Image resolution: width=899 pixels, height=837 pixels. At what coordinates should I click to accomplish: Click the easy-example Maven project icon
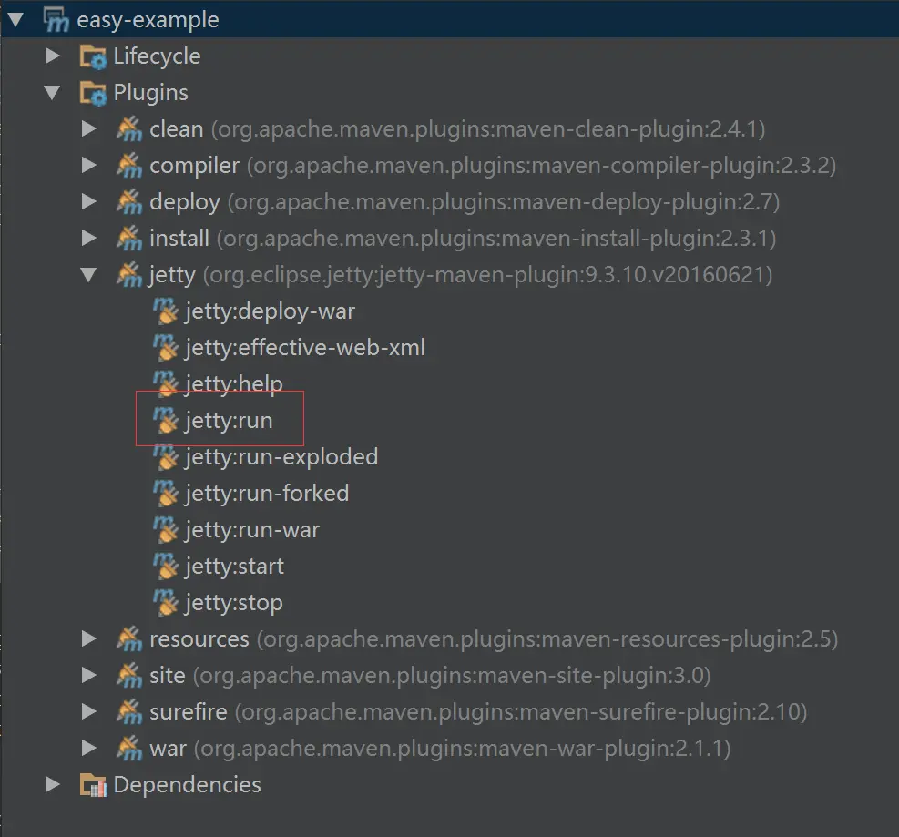tap(56, 20)
